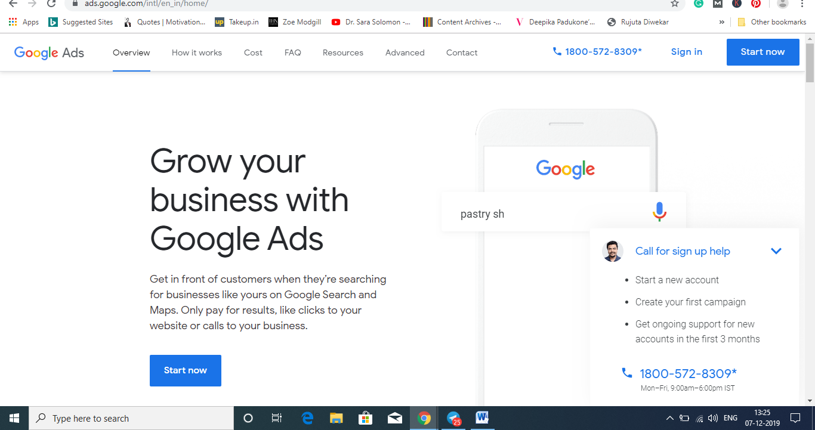
Task: Tap the microphone icon in the search illustration
Action: [x=659, y=212]
